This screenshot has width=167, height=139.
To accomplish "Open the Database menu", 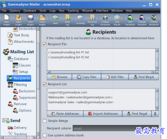I will [x=30, y=11].
